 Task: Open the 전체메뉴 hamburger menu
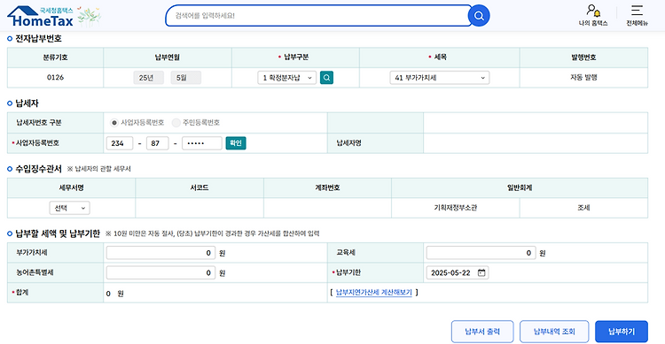[x=637, y=15]
